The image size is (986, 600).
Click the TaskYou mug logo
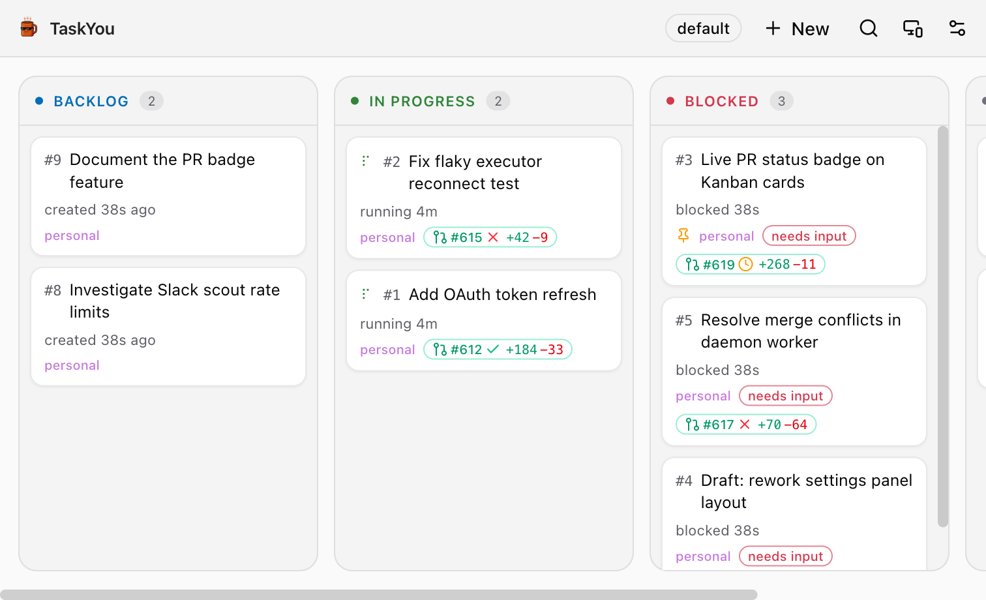[x=28, y=28]
